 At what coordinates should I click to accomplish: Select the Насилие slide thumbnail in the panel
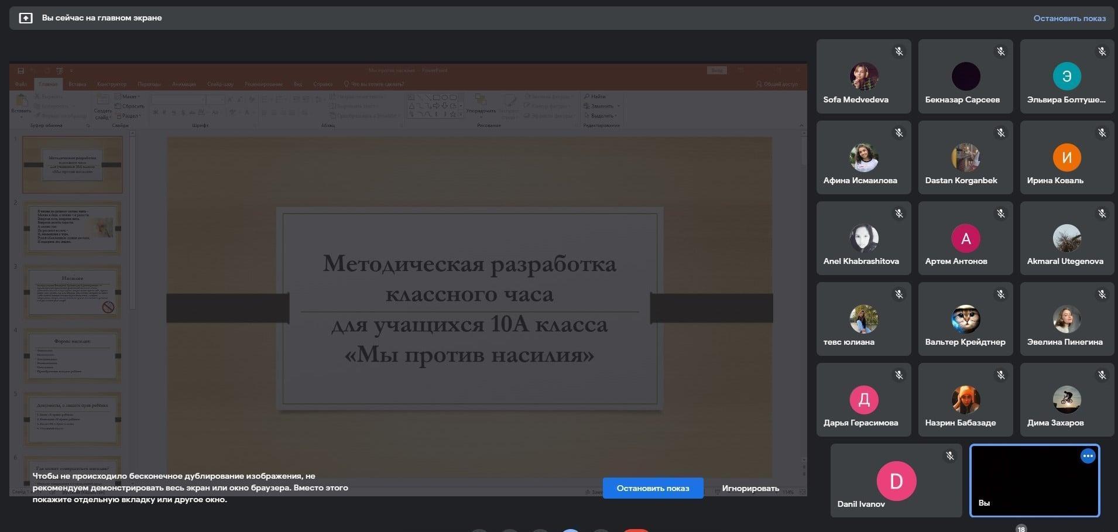tap(73, 292)
